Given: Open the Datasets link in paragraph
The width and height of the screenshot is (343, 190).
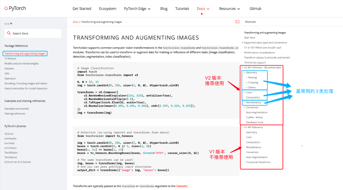Looking at the screenshot, I should (x=182, y=186).
